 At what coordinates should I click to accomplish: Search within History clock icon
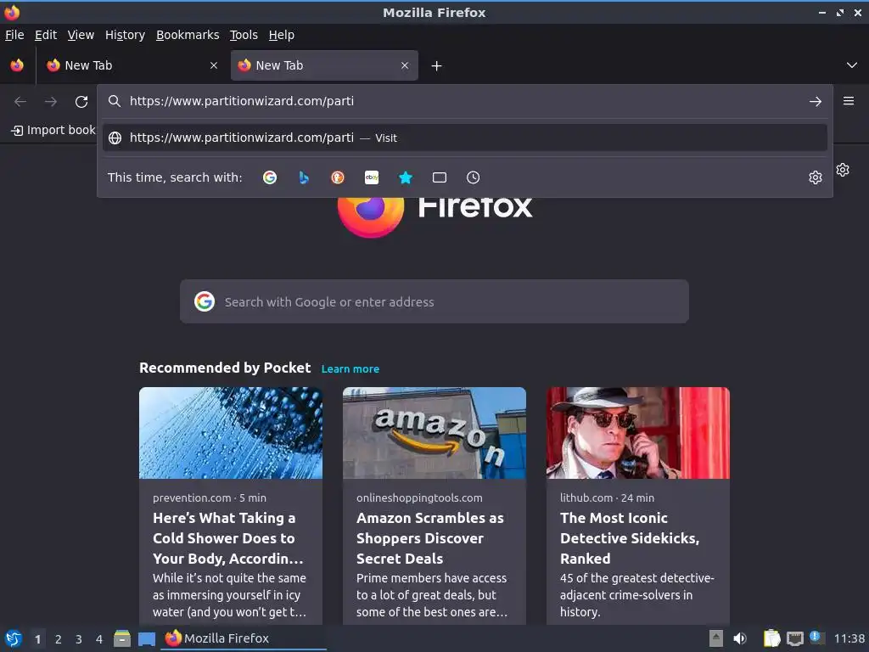(x=474, y=177)
